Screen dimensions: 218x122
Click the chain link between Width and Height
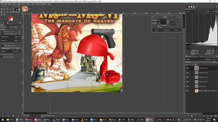168,22
